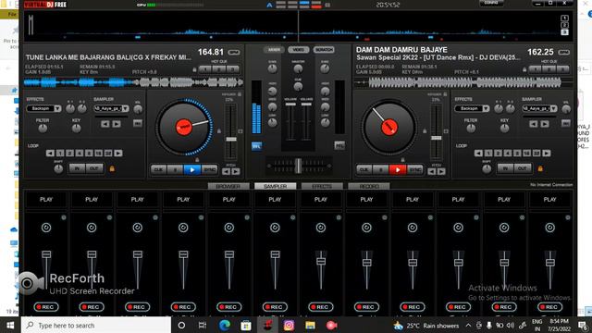This screenshot has height=333, width=592.
Task: Hit CUE on the left deck
Action: click(x=158, y=170)
